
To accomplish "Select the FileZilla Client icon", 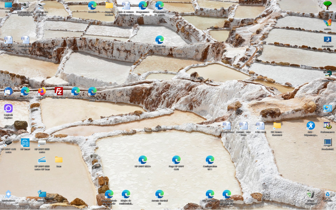I will point(59,91).
